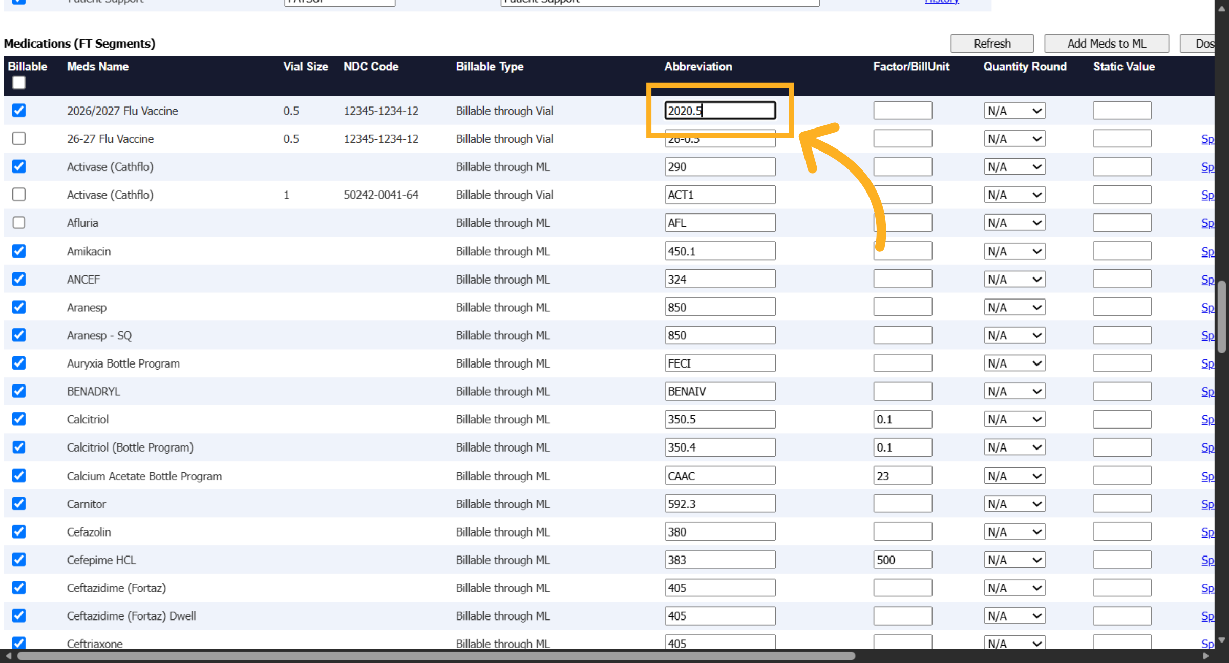1229x663 pixels.
Task: Click Abbreviation field containing BENAIV
Action: (x=720, y=391)
